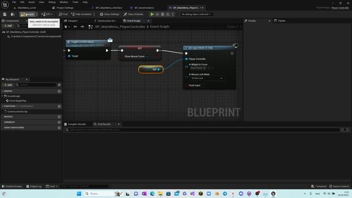The width and height of the screenshot is (352, 198).
Task: Click the graph Forward navigation arrow
Action: pyautogui.click(x=82, y=27)
